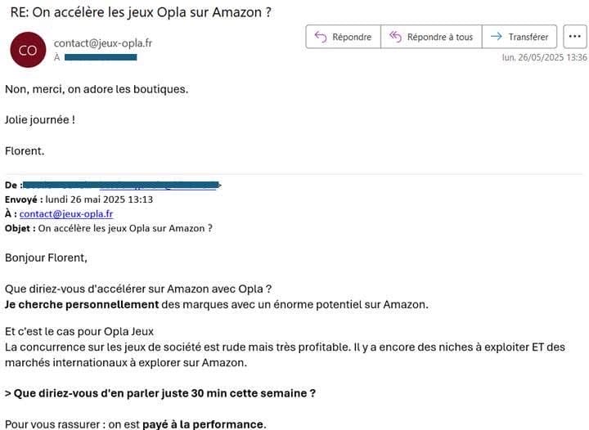Click the sender address in the message header
Viewport: 589px width, 430px height.
[x=102, y=43]
